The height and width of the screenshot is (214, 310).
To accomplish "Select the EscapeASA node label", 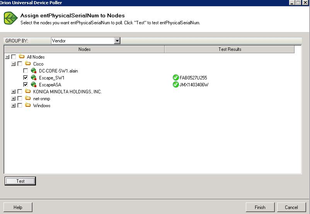I will 50,85.
